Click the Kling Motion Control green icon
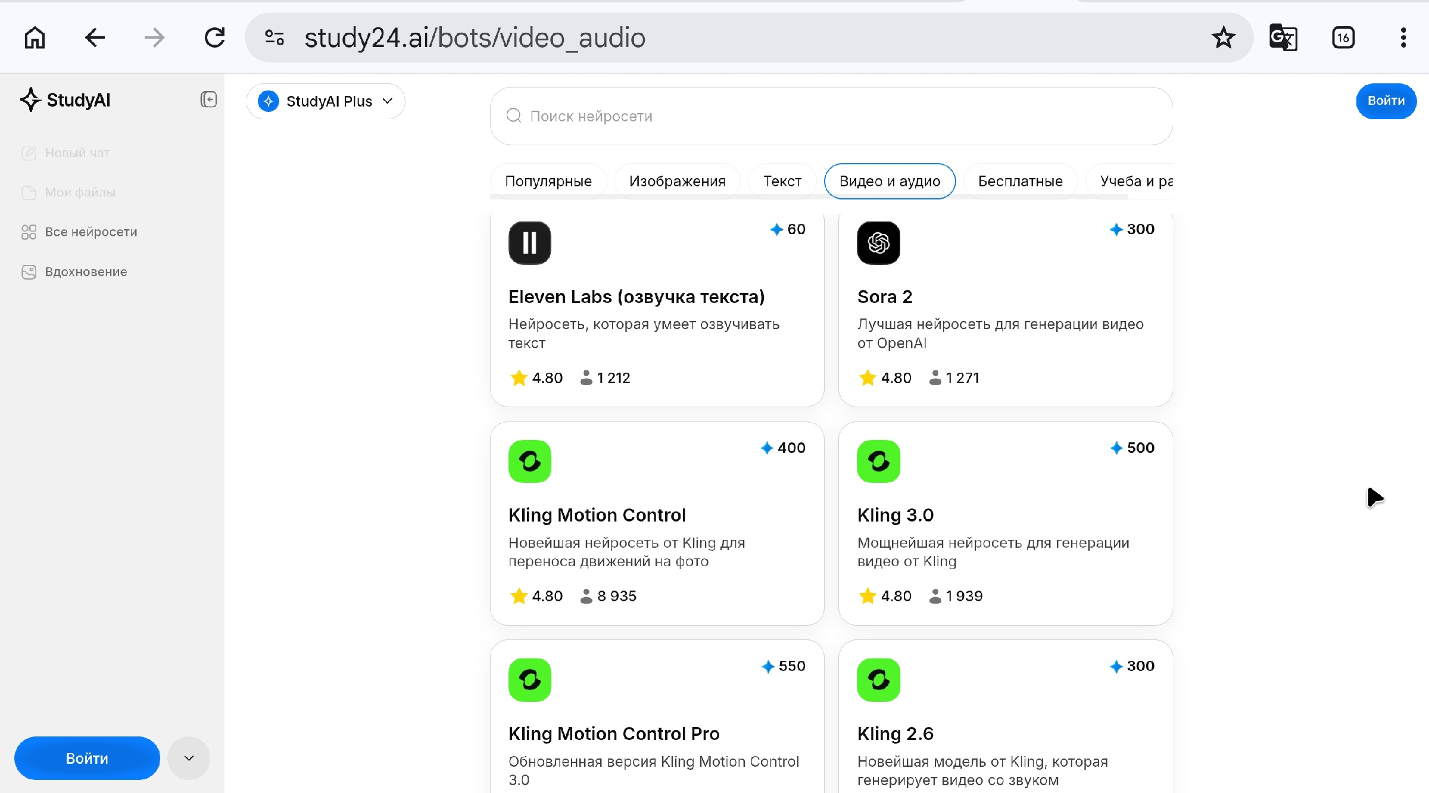 [530, 461]
